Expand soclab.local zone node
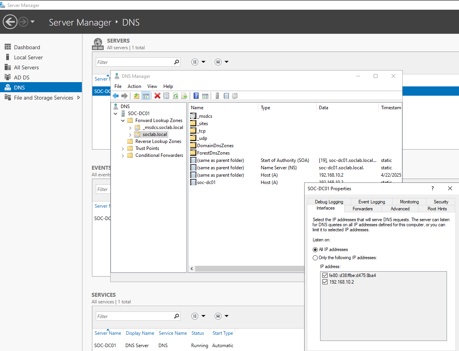This screenshot has width=459, height=351. click(x=130, y=135)
